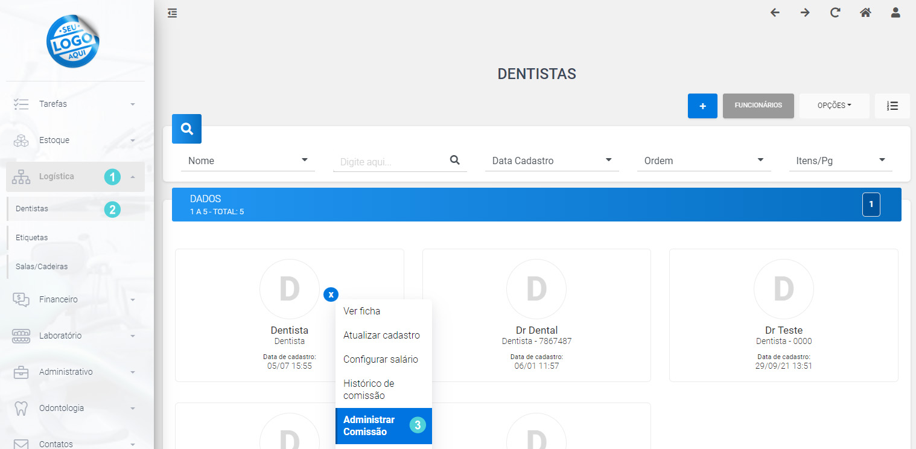Go back using the left arrow icon
The height and width of the screenshot is (449, 916).
click(x=775, y=13)
